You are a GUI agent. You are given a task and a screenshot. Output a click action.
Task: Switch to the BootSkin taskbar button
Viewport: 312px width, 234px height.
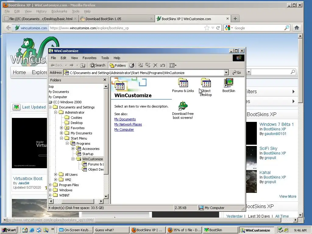pyautogui.click(x=220, y=230)
